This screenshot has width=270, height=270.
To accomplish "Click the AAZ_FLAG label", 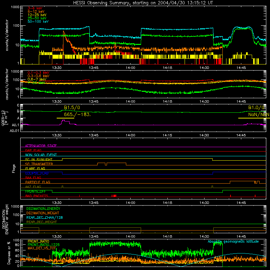I will pyautogui.click(x=33, y=187).
